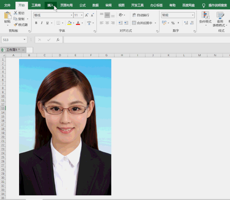
Task: Open the Insert (插入) ribbon tab
Action: pyautogui.click(x=50, y=5)
